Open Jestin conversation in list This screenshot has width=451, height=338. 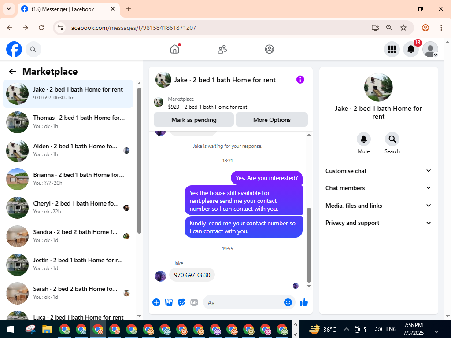pyautogui.click(x=68, y=265)
